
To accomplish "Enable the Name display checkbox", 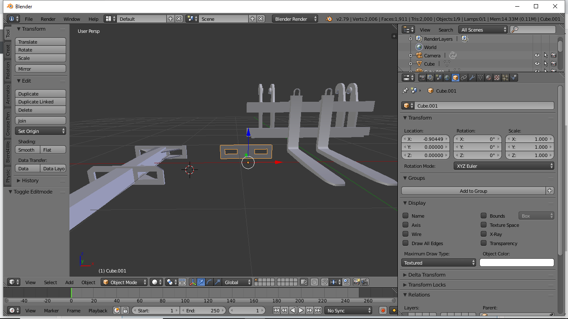I will pyautogui.click(x=405, y=216).
